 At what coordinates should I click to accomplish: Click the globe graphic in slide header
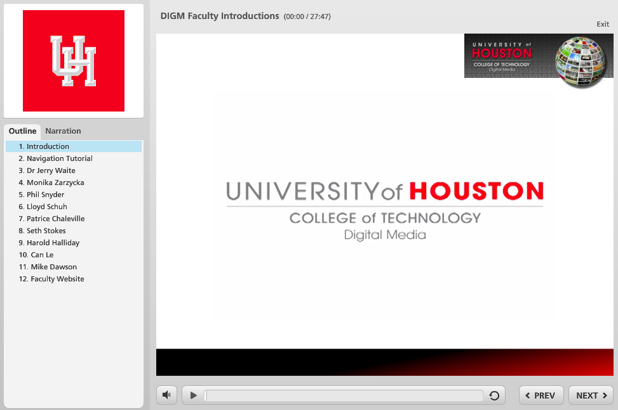(x=580, y=61)
